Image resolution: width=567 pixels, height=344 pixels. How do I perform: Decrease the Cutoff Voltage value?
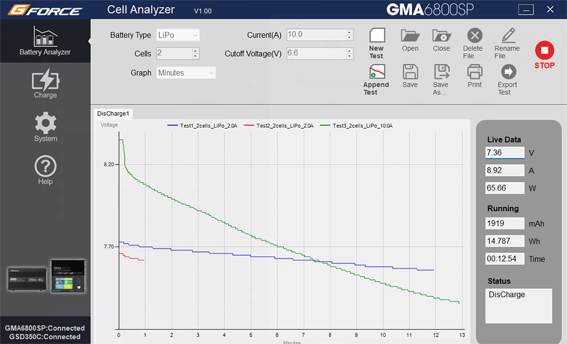click(349, 56)
